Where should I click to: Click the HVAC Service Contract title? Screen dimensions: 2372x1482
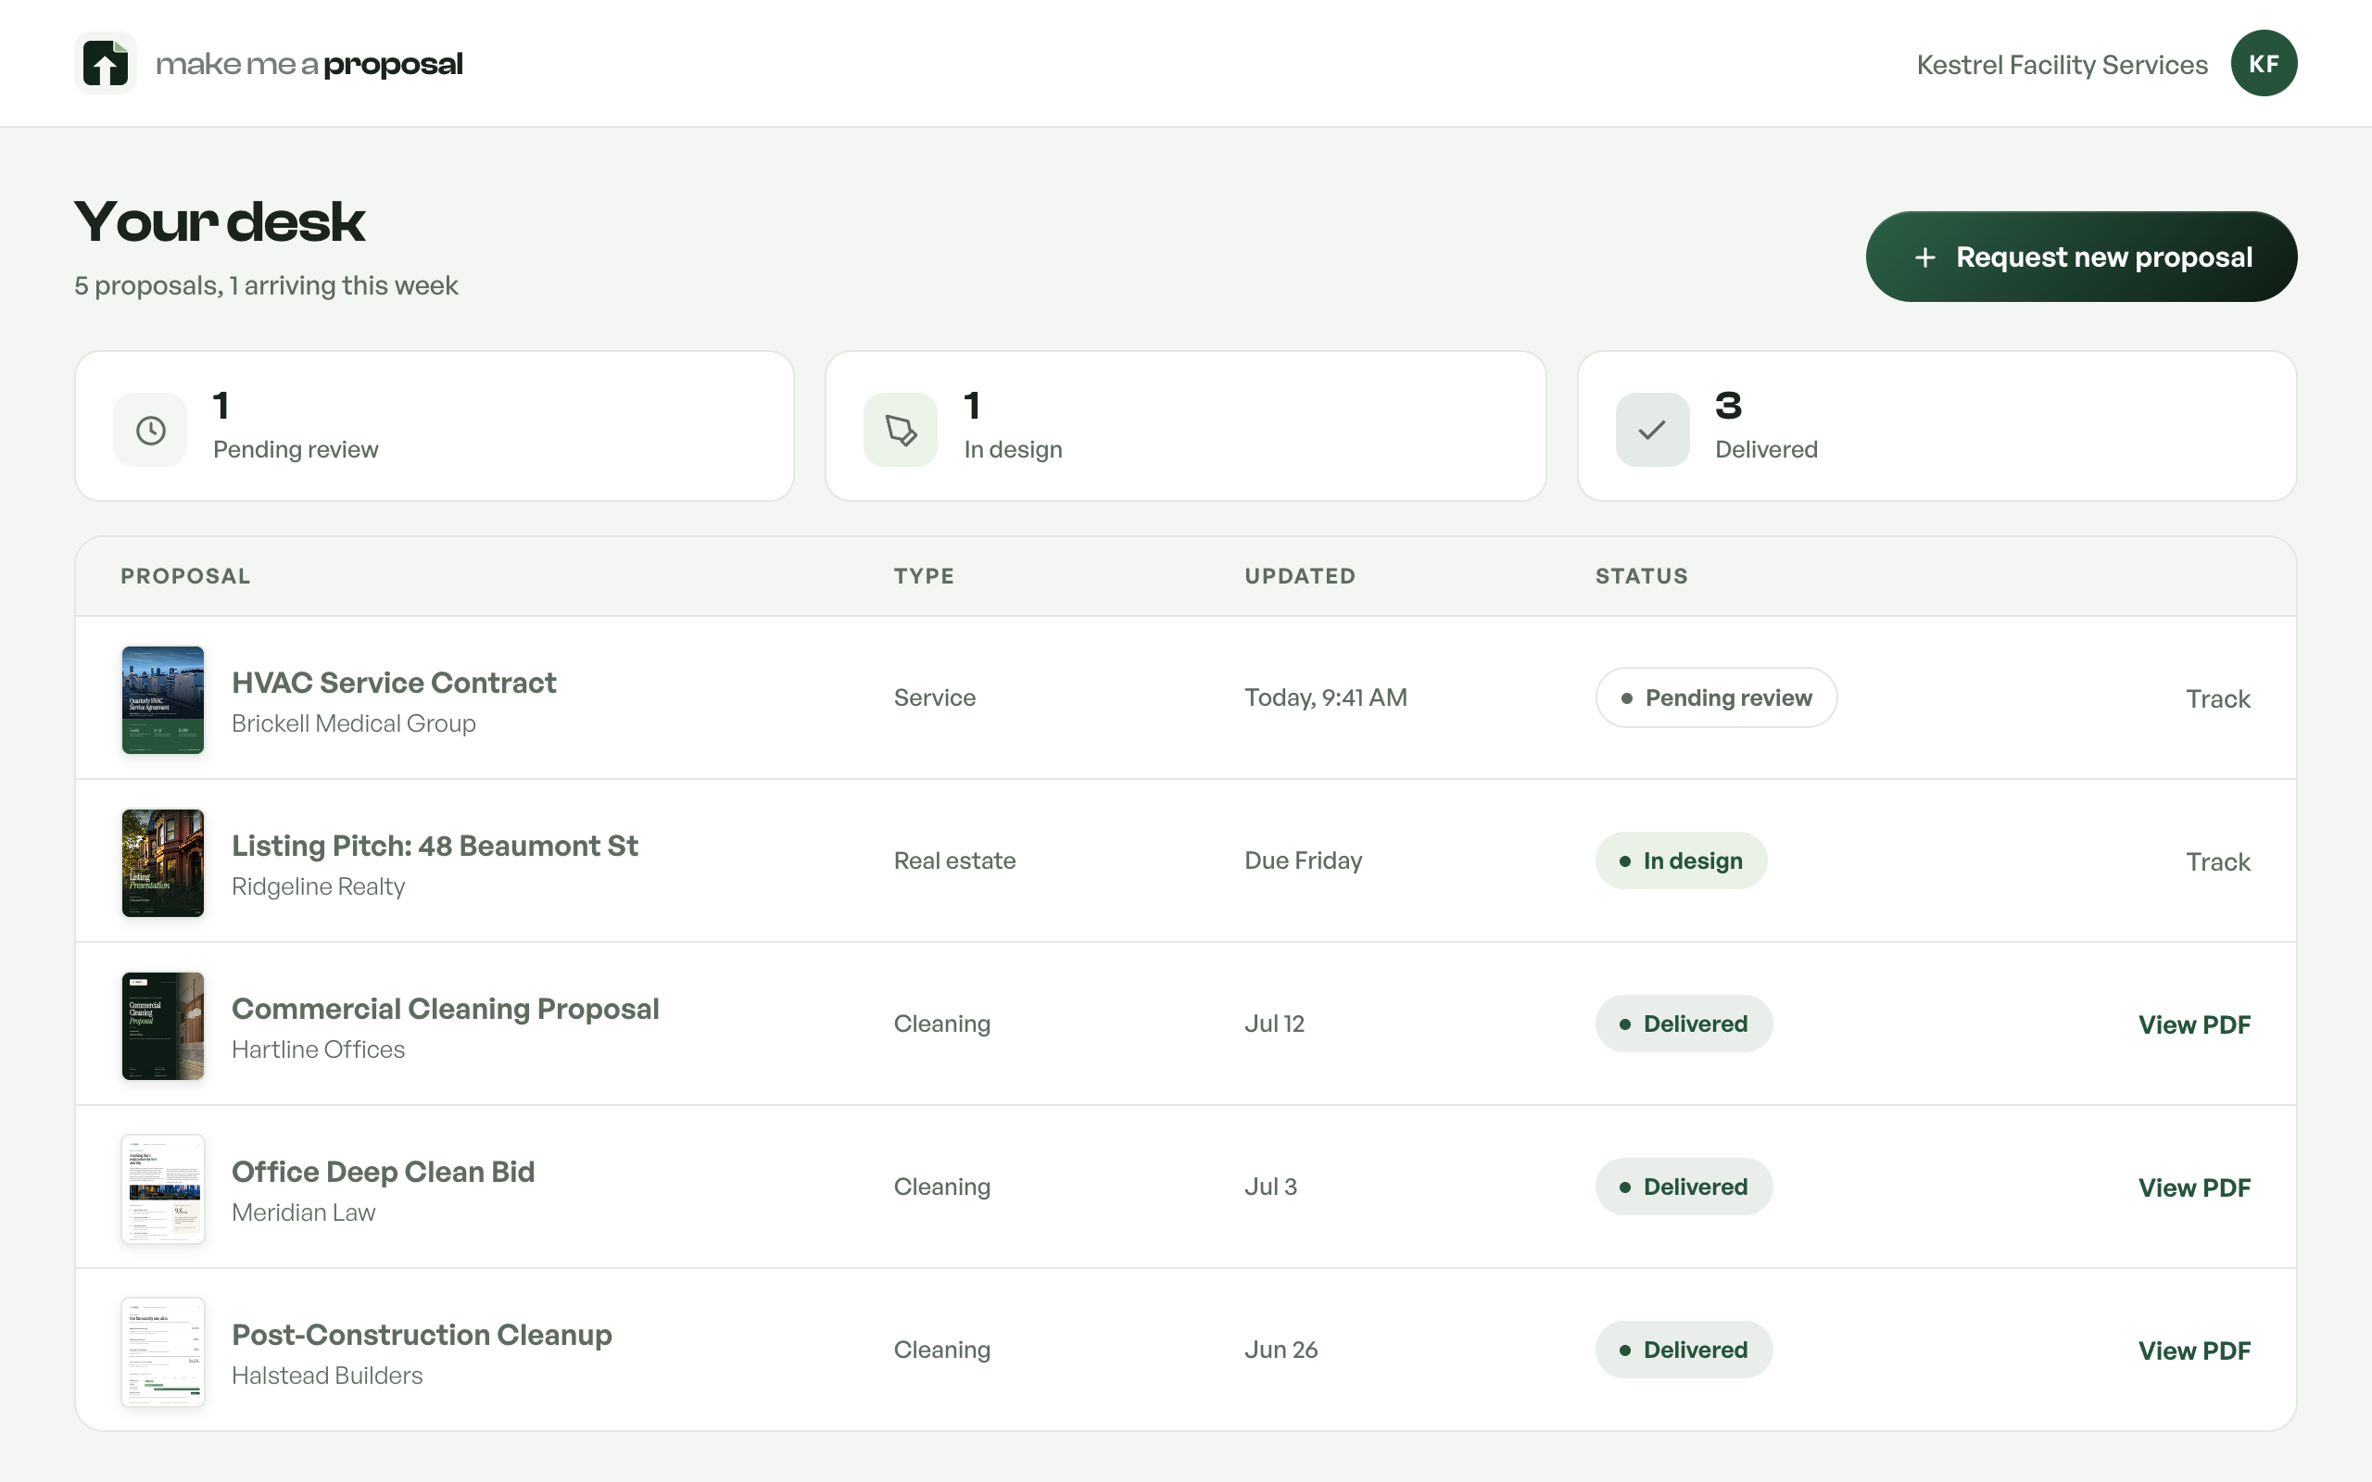click(x=394, y=683)
